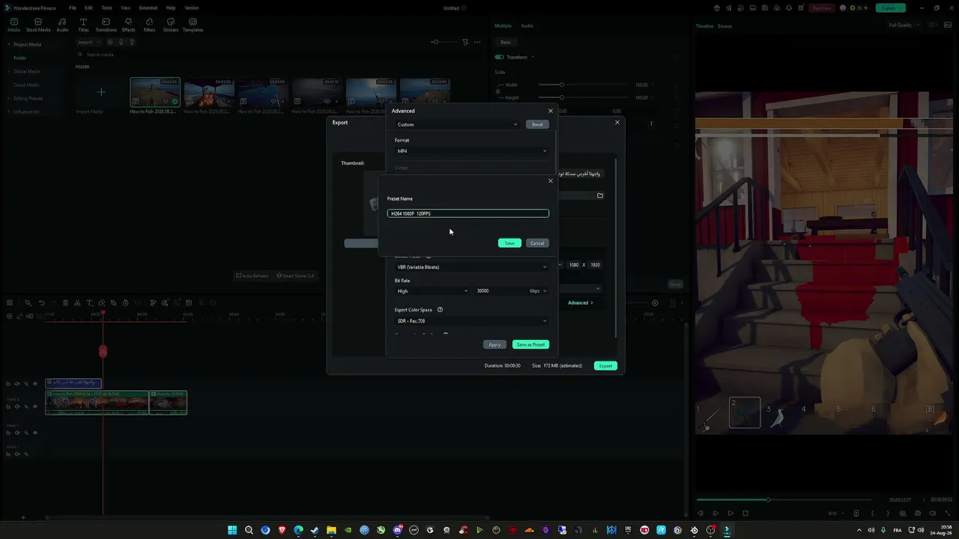Lock the title track
Screen dimensions: 959x539
pyautogui.click(x=8, y=384)
